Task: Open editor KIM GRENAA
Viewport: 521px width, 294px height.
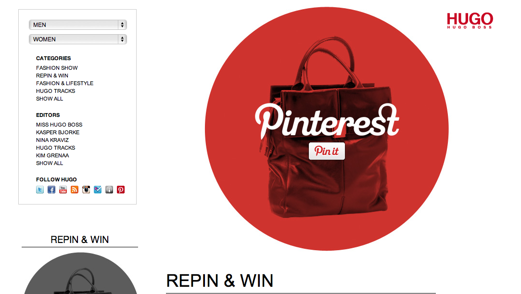Action: coord(52,155)
